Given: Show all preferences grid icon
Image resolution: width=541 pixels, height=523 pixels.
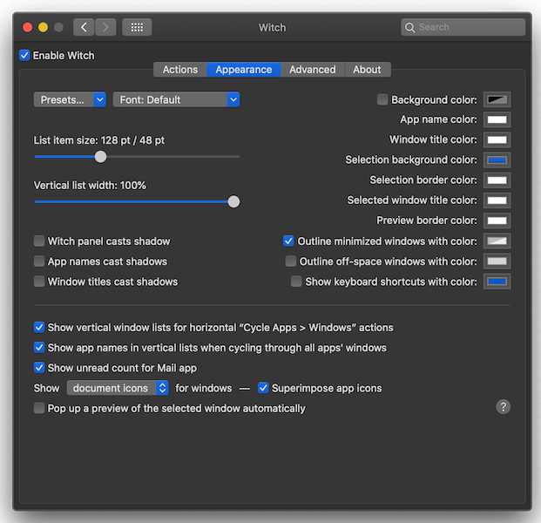Looking at the screenshot, I should pos(137,27).
